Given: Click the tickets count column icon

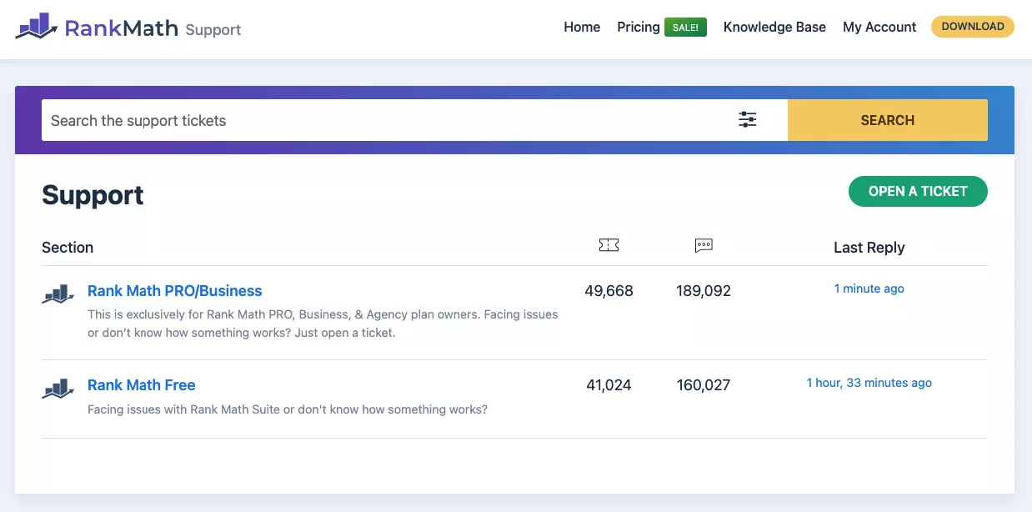Looking at the screenshot, I should point(609,245).
